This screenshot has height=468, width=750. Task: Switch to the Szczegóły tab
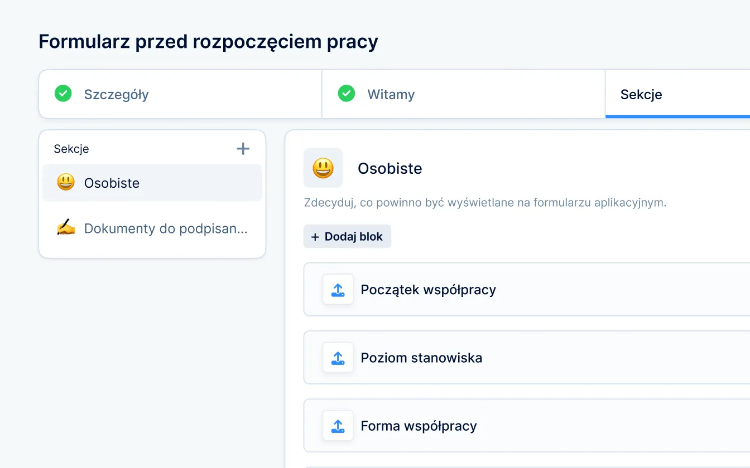[116, 94]
